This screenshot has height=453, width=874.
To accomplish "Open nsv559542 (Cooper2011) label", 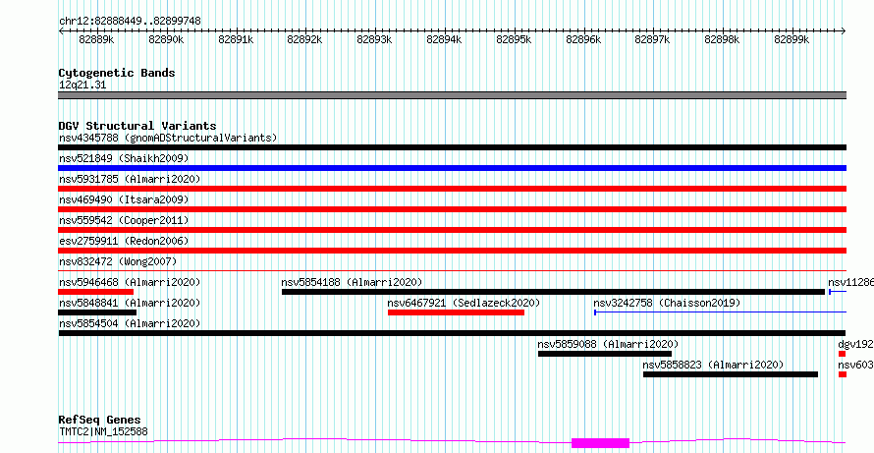I will (x=124, y=220).
